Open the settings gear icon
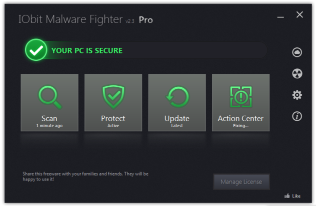 pos(297,95)
